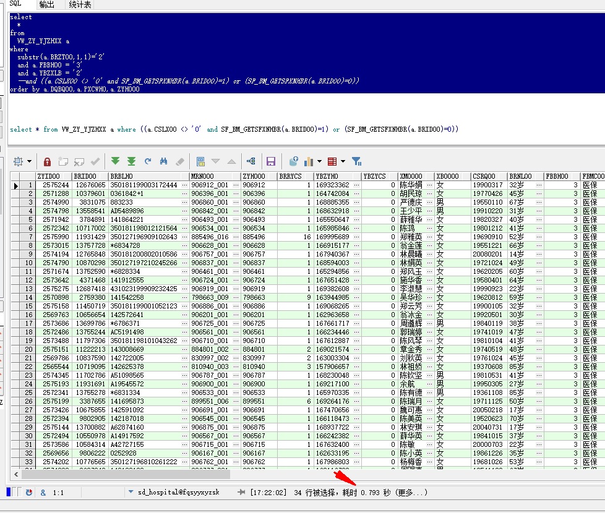Open the grid select mode dropdown arrow

tap(29, 162)
